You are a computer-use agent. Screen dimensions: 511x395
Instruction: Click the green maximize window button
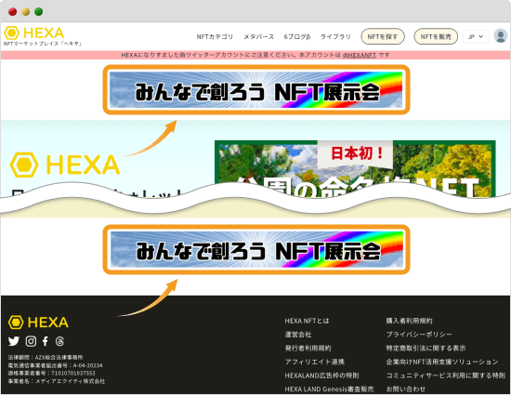pyautogui.click(x=39, y=12)
